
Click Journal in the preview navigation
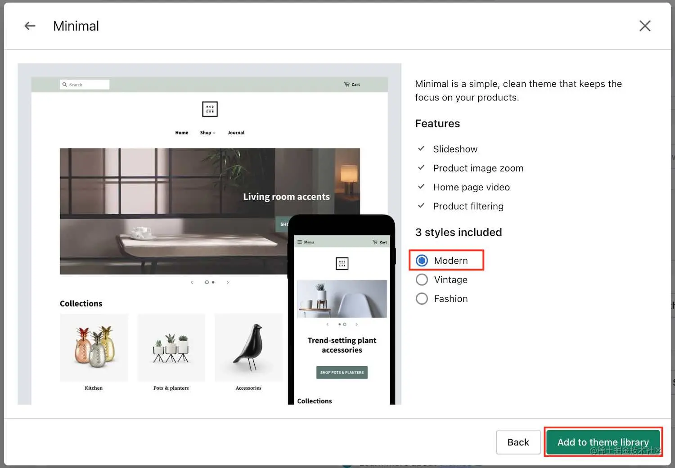tap(236, 132)
